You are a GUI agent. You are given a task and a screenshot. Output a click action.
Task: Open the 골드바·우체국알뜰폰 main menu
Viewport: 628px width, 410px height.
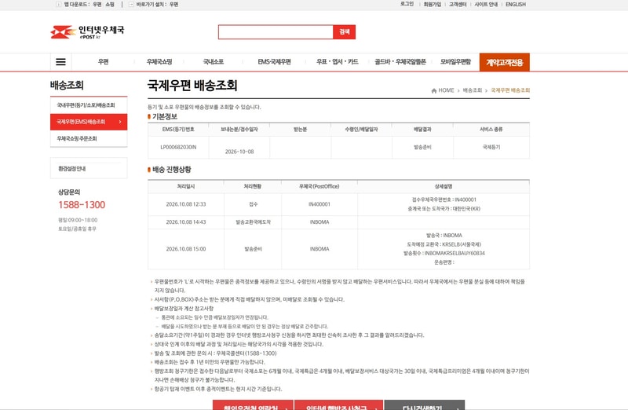tap(400, 62)
